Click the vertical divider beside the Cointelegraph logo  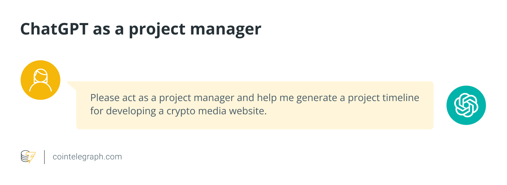(x=44, y=157)
